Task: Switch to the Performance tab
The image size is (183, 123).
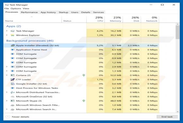Action: coord(29,12)
